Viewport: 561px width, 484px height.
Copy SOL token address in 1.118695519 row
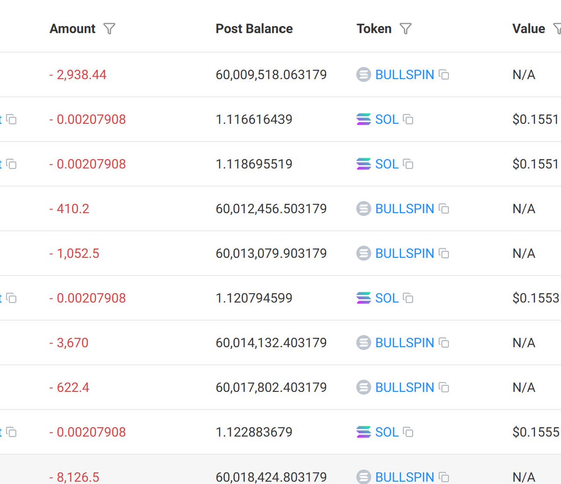tap(408, 164)
